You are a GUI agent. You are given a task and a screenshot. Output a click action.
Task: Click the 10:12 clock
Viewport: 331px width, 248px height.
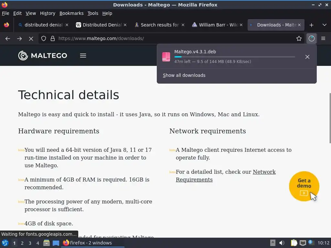point(323,243)
